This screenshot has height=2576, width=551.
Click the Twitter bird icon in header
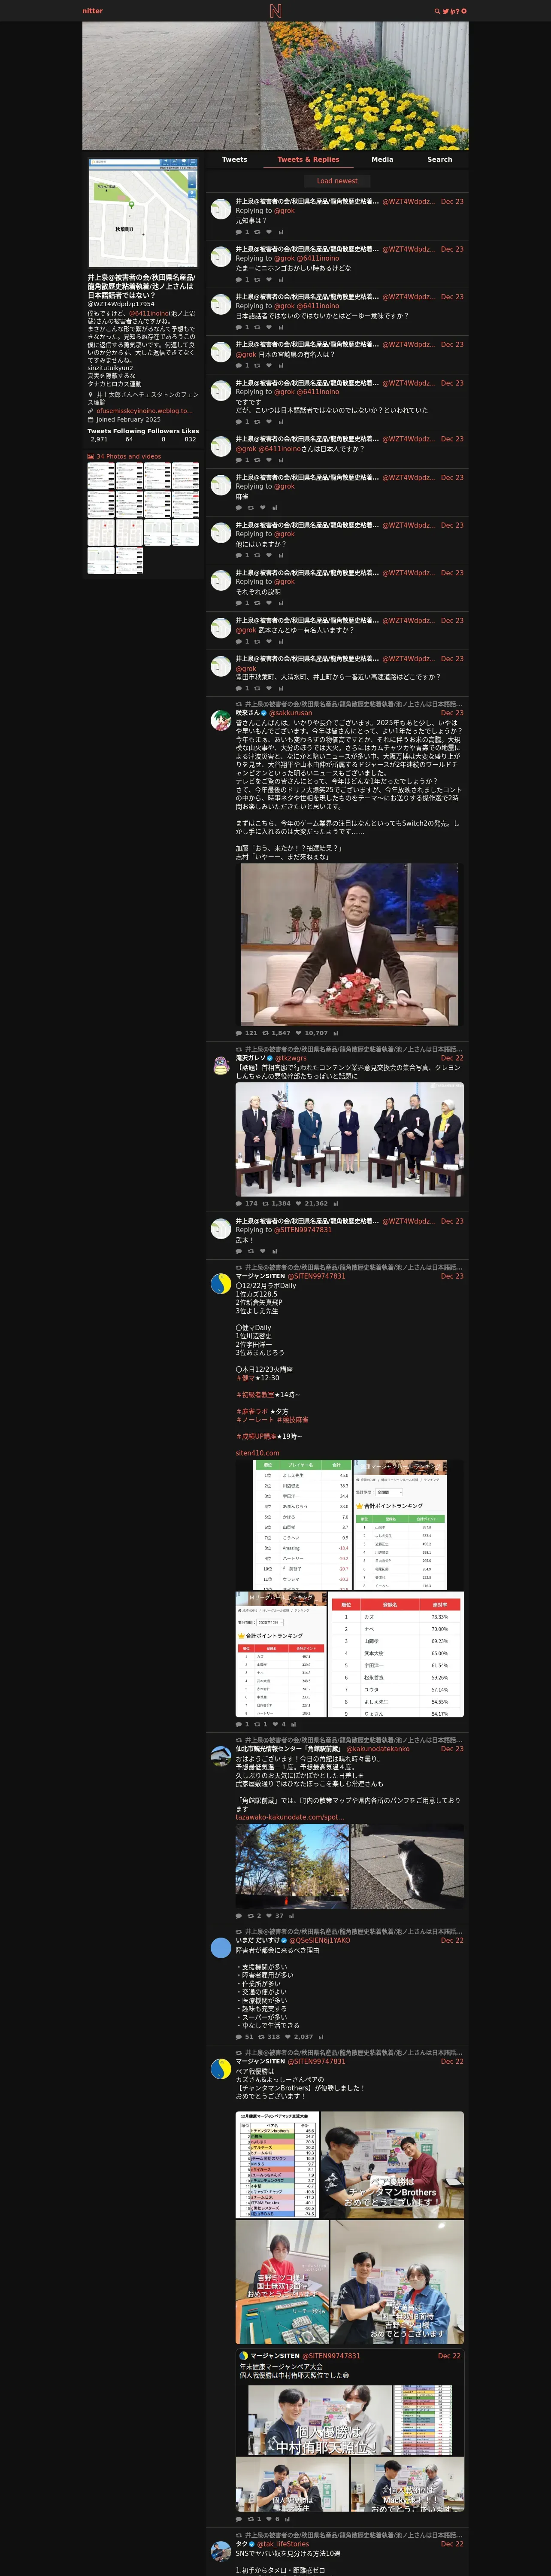point(445,11)
